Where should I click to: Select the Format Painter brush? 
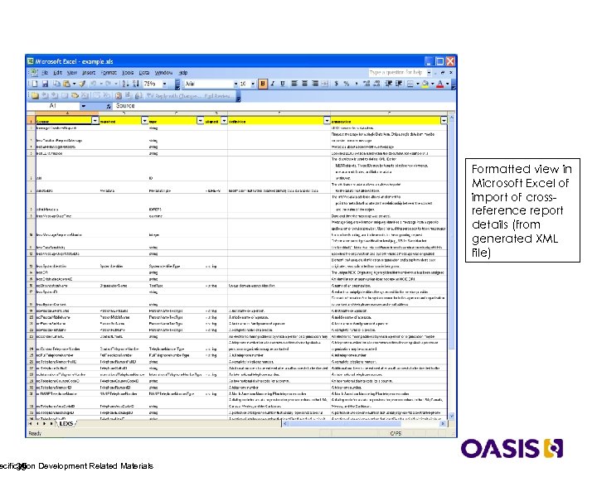tap(82, 84)
